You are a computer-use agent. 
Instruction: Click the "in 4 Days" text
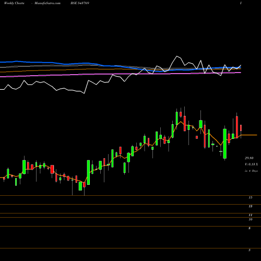(x=251, y=171)
